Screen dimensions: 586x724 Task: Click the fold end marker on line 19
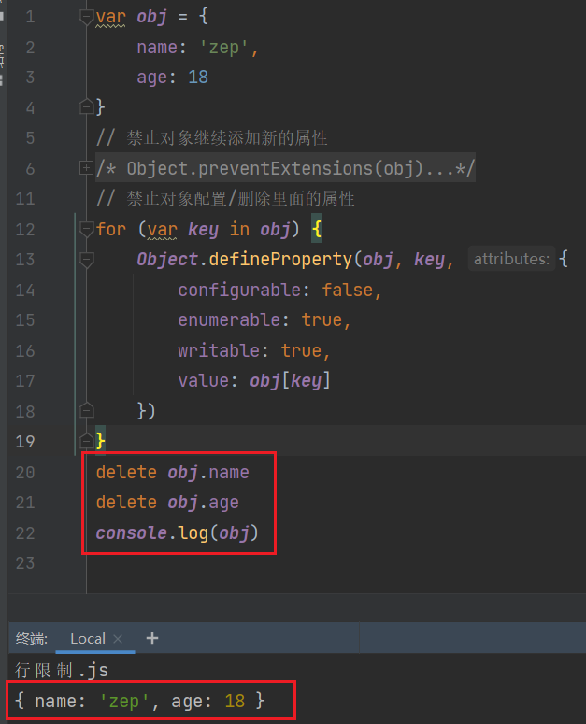tap(86, 441)
